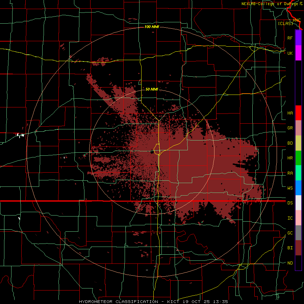The width and height of the screenshot is (304, 304).
Task: Click the ND legend label
Action: coord(290,263)
